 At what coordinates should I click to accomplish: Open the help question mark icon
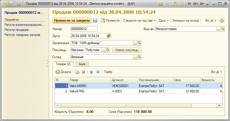pos(222,20)
